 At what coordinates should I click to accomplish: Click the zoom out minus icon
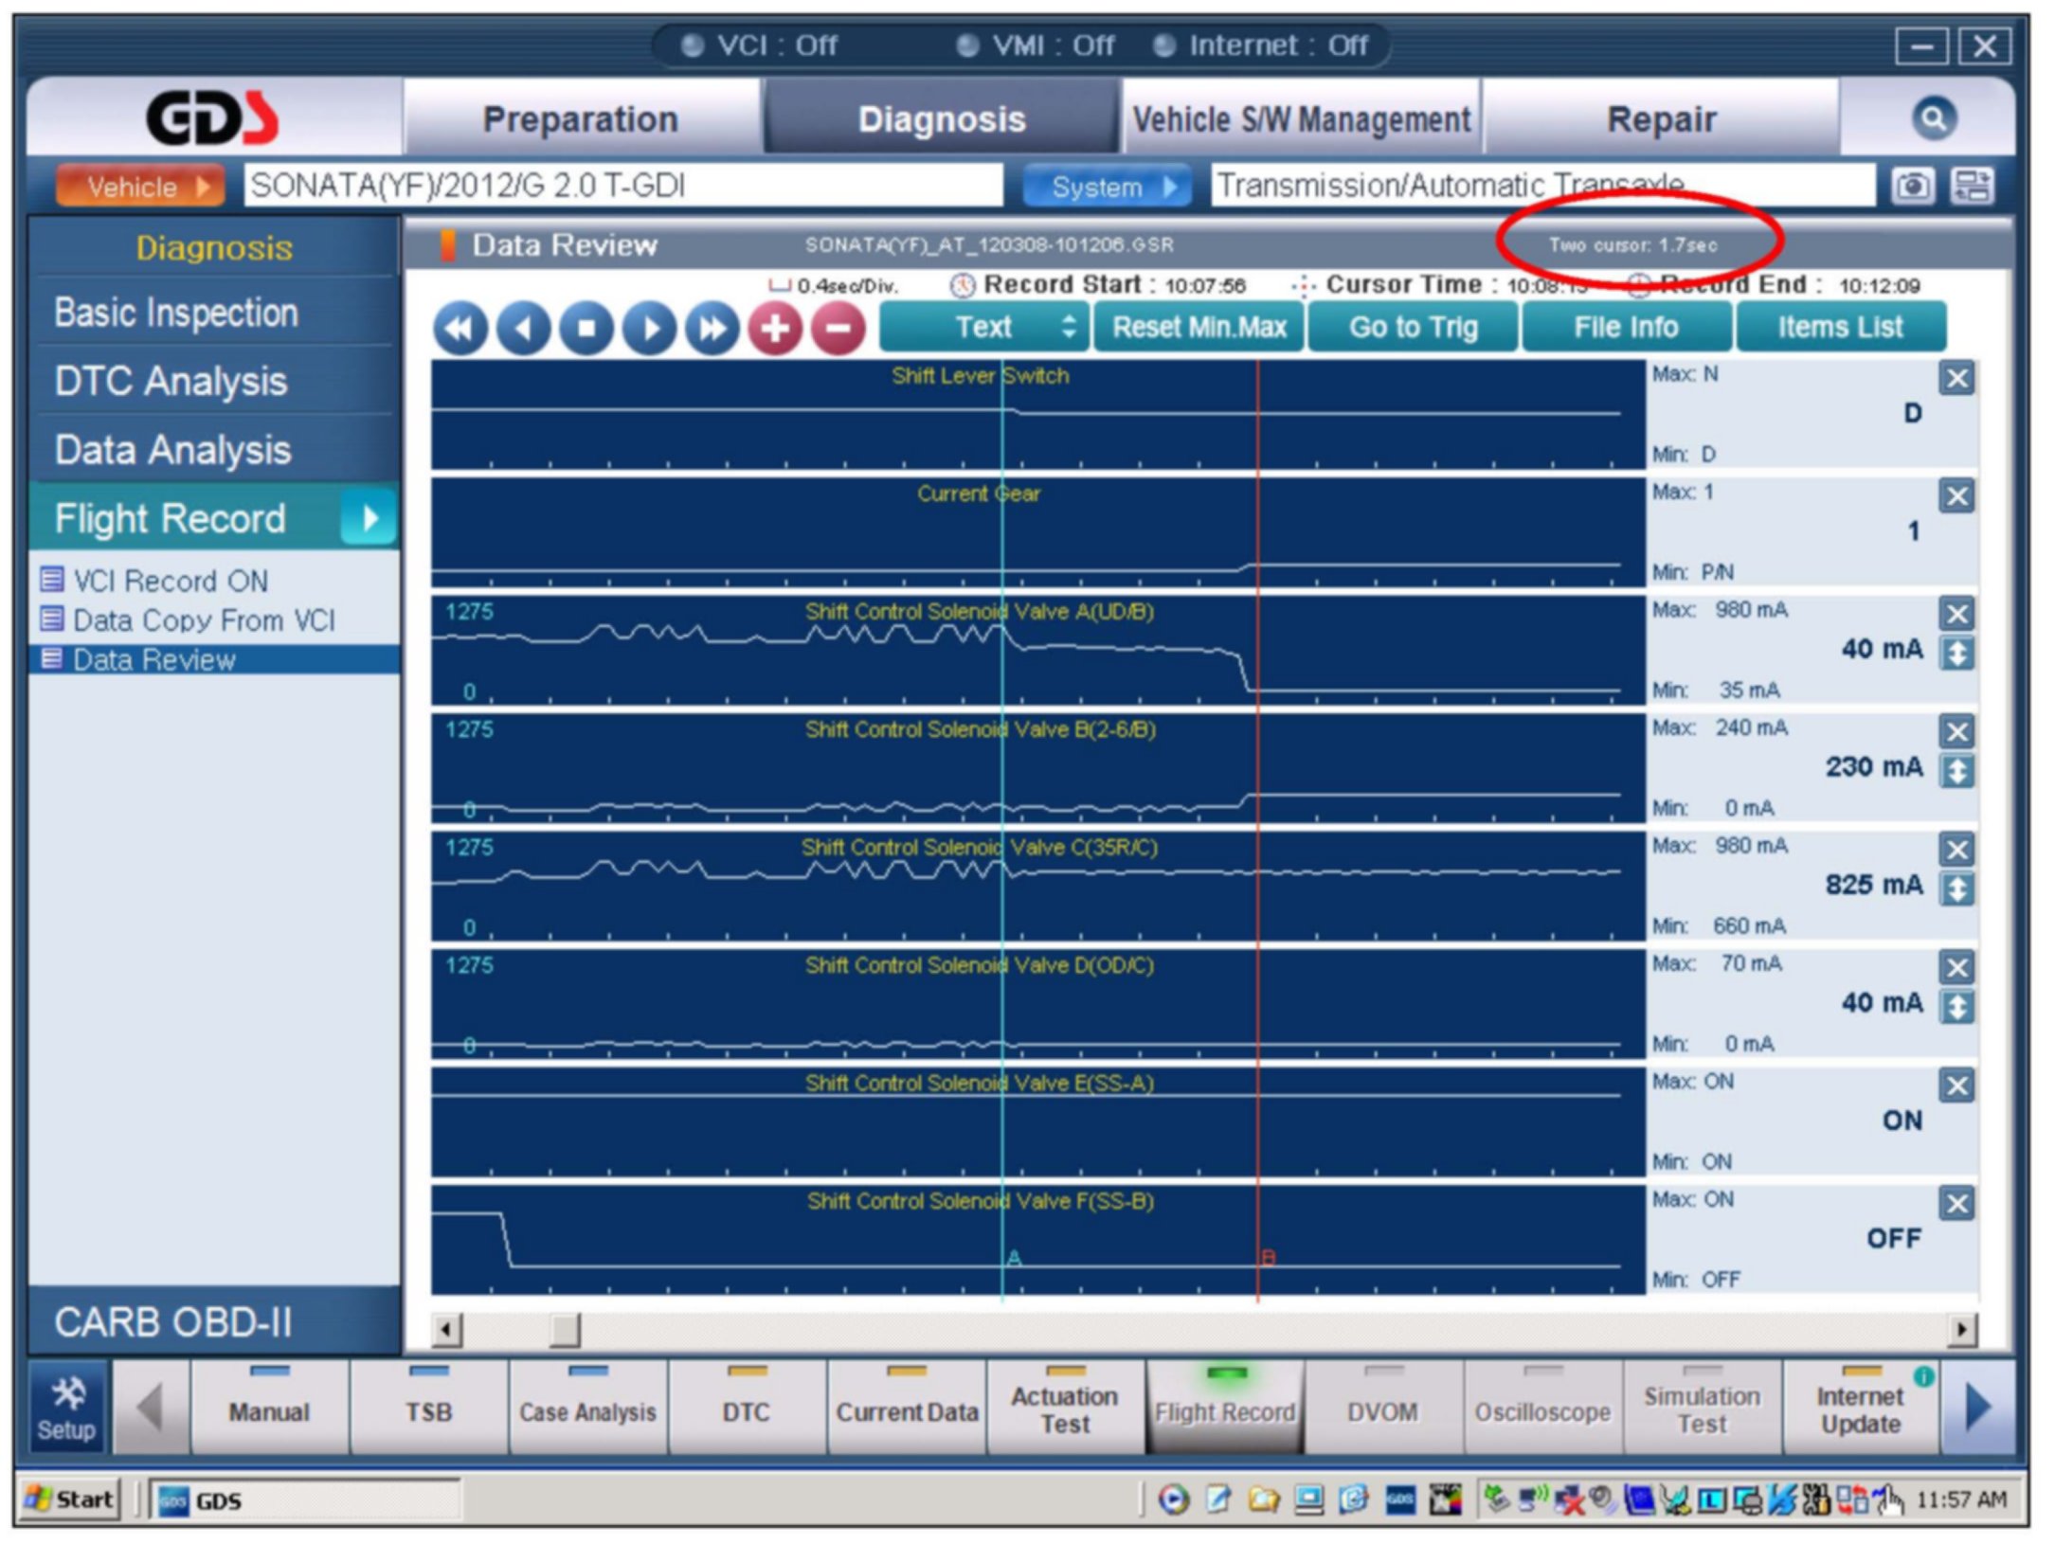pyautogui.click(x=838, y=329)
